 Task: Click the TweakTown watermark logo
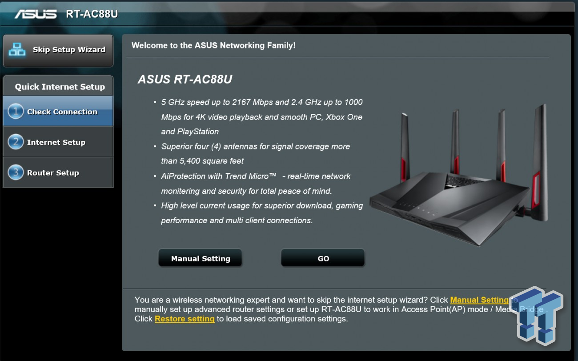click(540, 315)
